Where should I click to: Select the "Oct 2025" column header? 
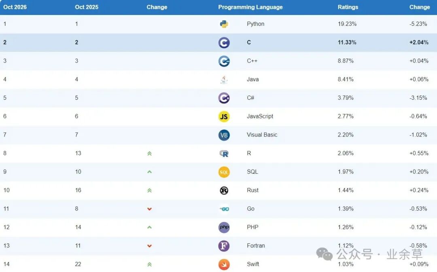coord(87,7)
